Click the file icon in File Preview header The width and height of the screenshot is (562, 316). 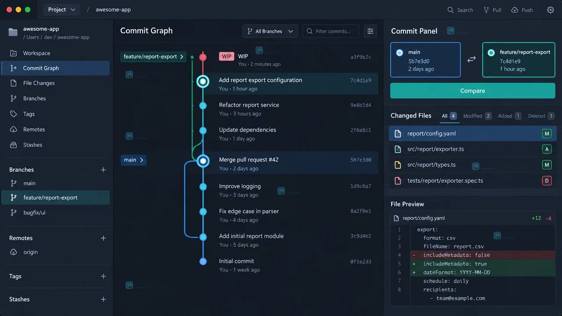coord(396,218)
